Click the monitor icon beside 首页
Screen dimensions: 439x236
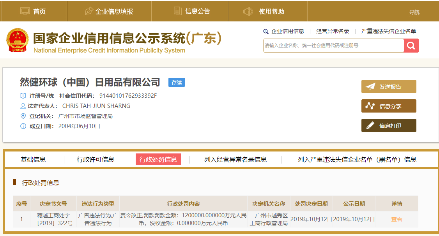pos(25,11)
